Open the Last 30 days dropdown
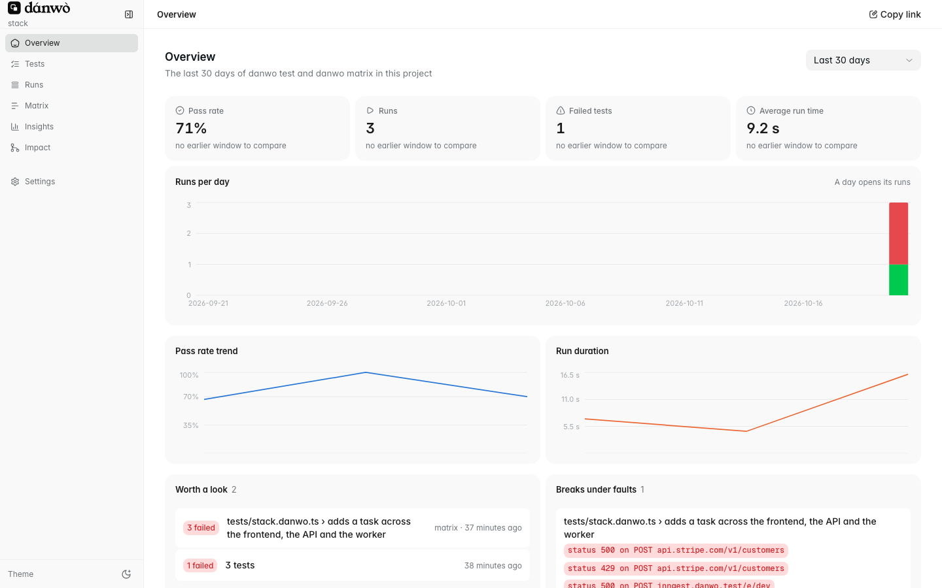Viewport: 942px width, 588px height. tap(863, 60)
